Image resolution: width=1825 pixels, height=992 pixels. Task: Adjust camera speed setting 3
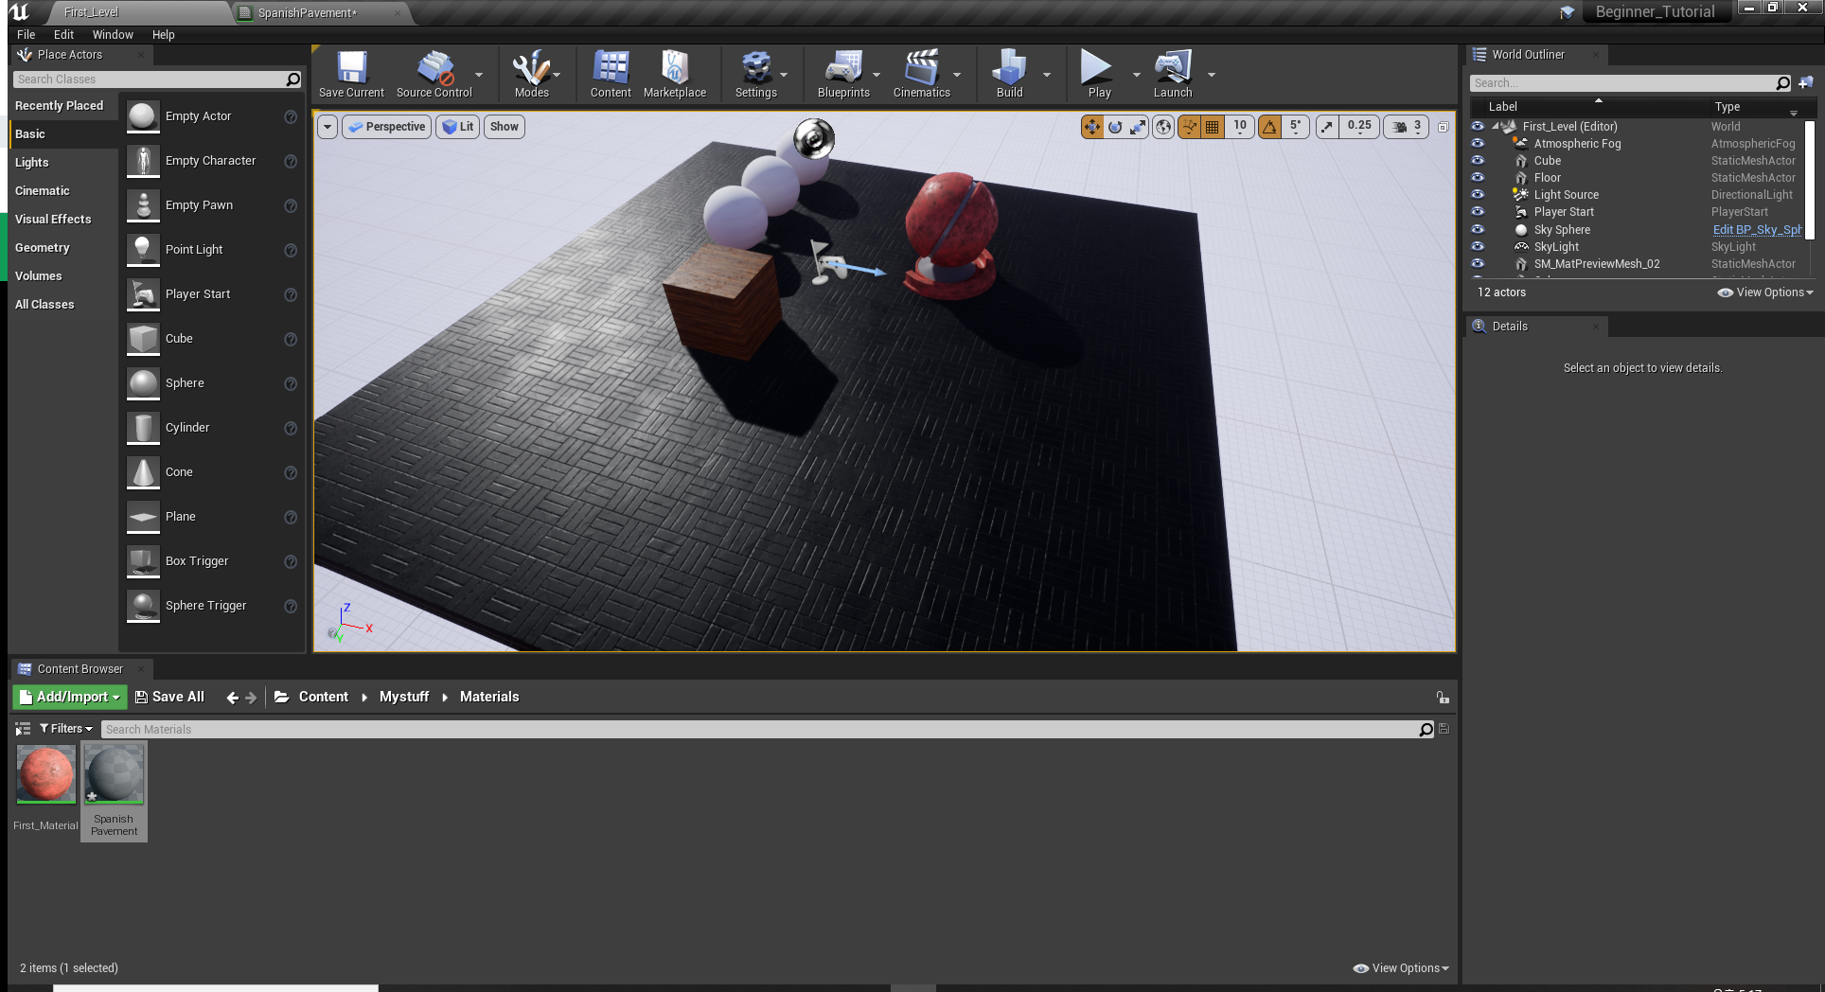point(1407,127)
